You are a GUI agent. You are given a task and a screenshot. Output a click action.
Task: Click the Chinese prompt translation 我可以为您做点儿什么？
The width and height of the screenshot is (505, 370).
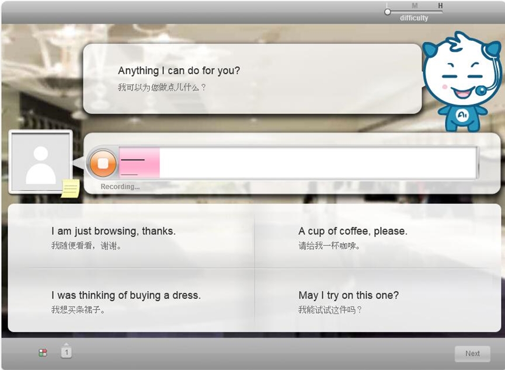[x=162, y=88]
